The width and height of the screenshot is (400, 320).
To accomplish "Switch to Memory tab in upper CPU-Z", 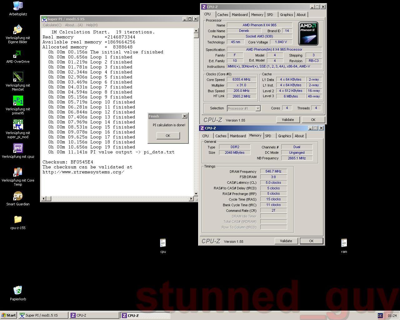I will [257, 15].
